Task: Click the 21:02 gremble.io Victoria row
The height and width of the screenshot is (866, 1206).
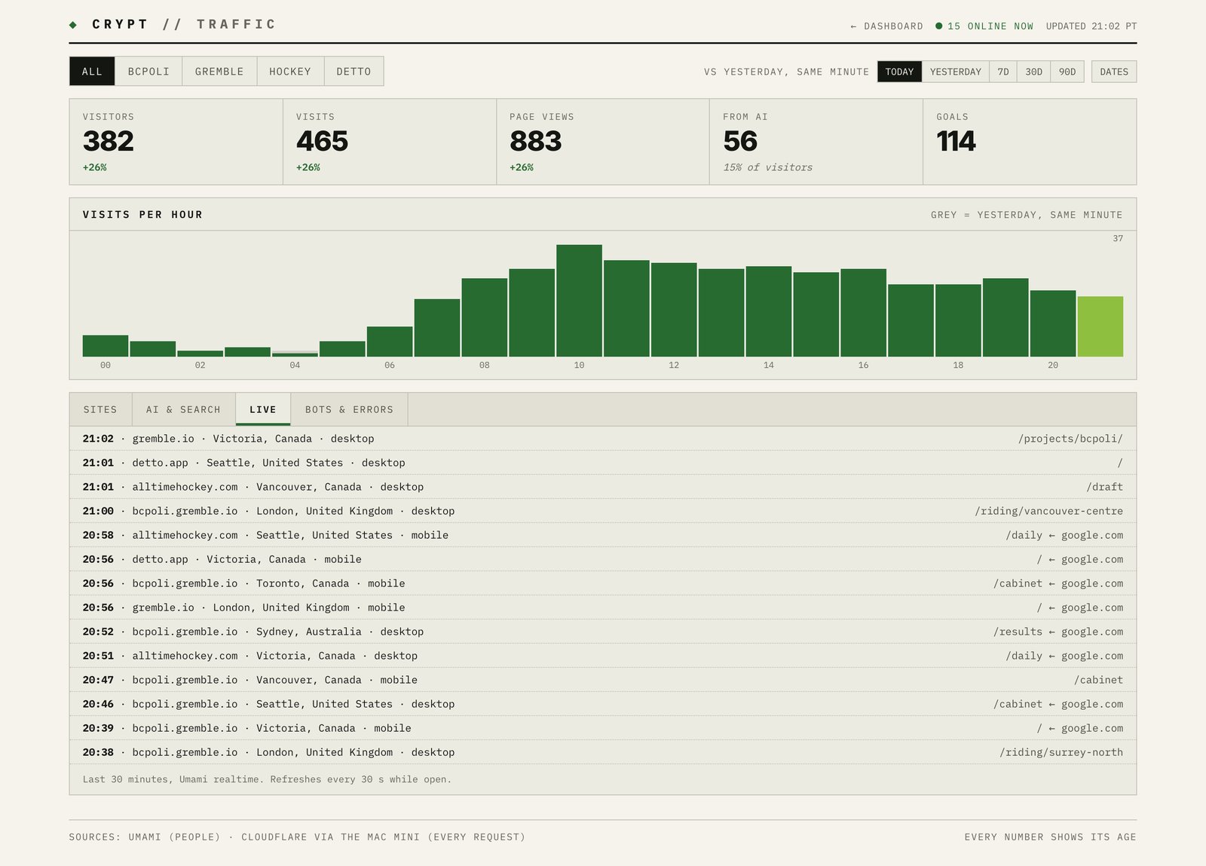Action: tap(603, 439)
